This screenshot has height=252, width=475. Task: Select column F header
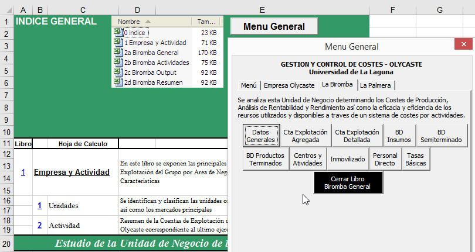tap(392, 10)
